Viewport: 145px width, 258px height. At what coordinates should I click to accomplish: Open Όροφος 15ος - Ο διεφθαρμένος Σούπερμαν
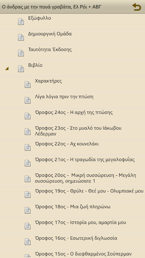[x=72, y=254]
